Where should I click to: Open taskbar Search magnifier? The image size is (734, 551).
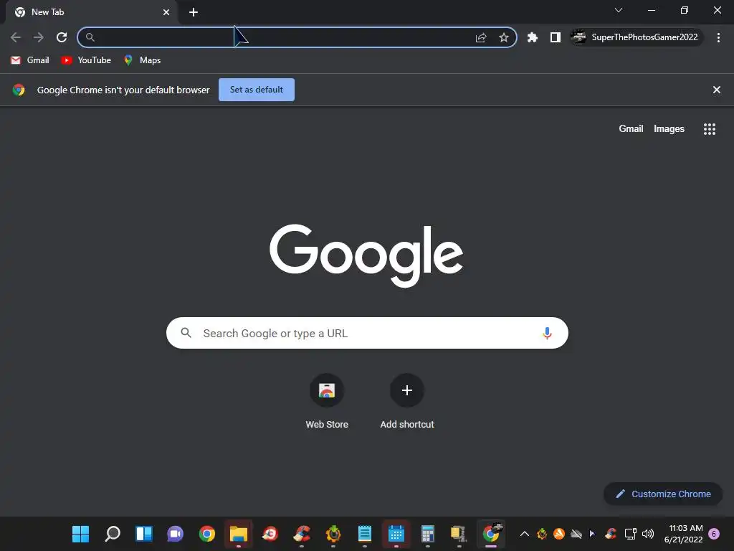click(x=113, y=534)
